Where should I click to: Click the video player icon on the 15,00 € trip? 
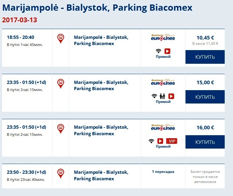[171, 96]
